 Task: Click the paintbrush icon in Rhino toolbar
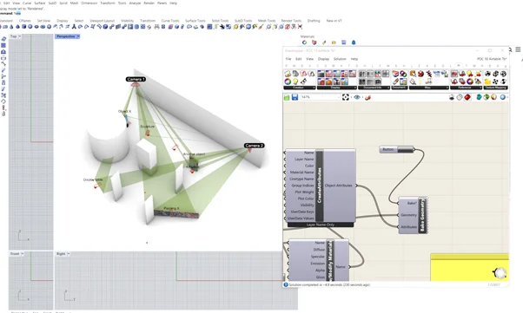[x=261, y=27]
